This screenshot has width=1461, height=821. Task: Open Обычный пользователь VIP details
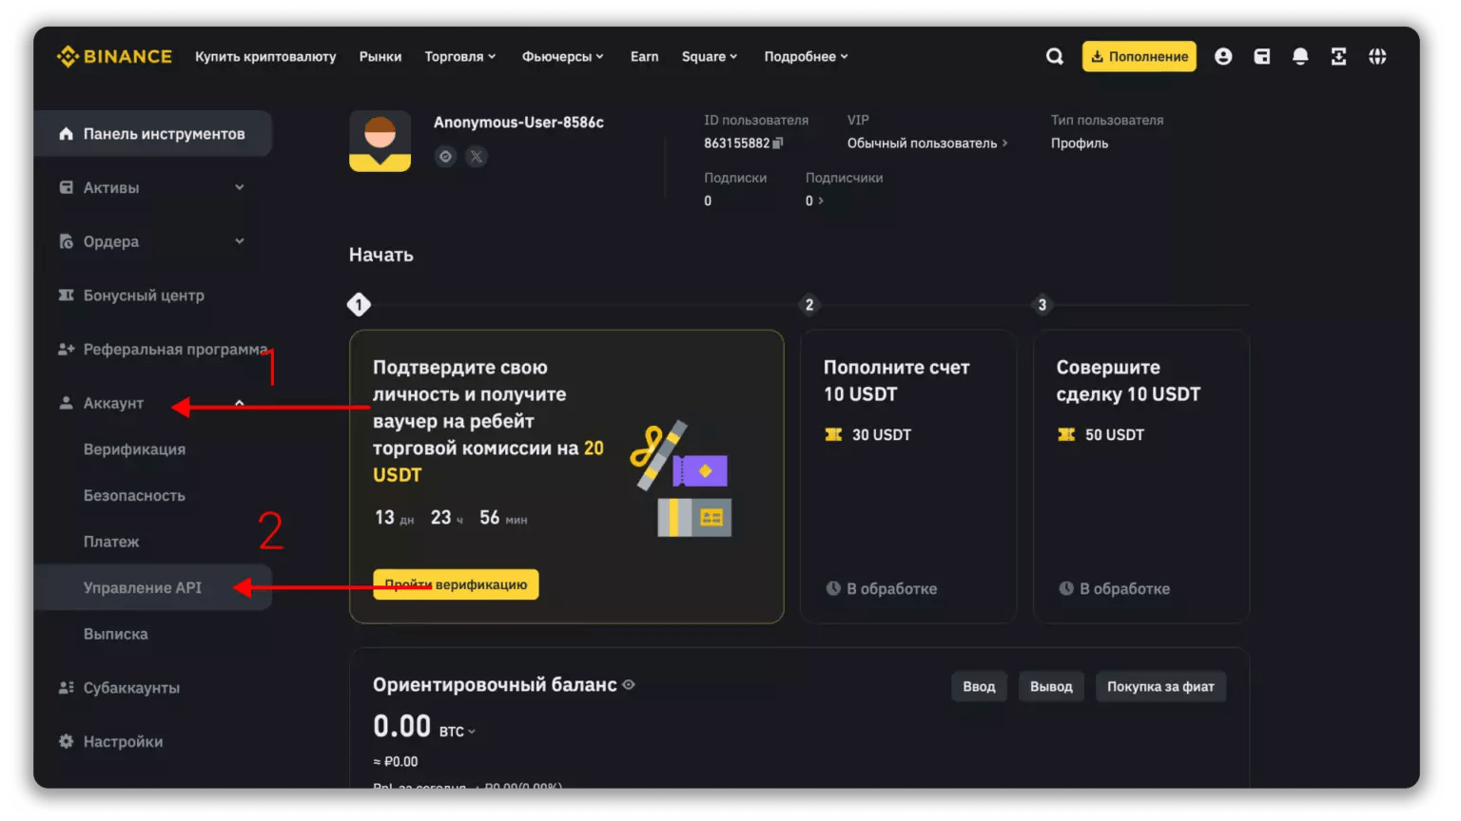tap(927, 143)
